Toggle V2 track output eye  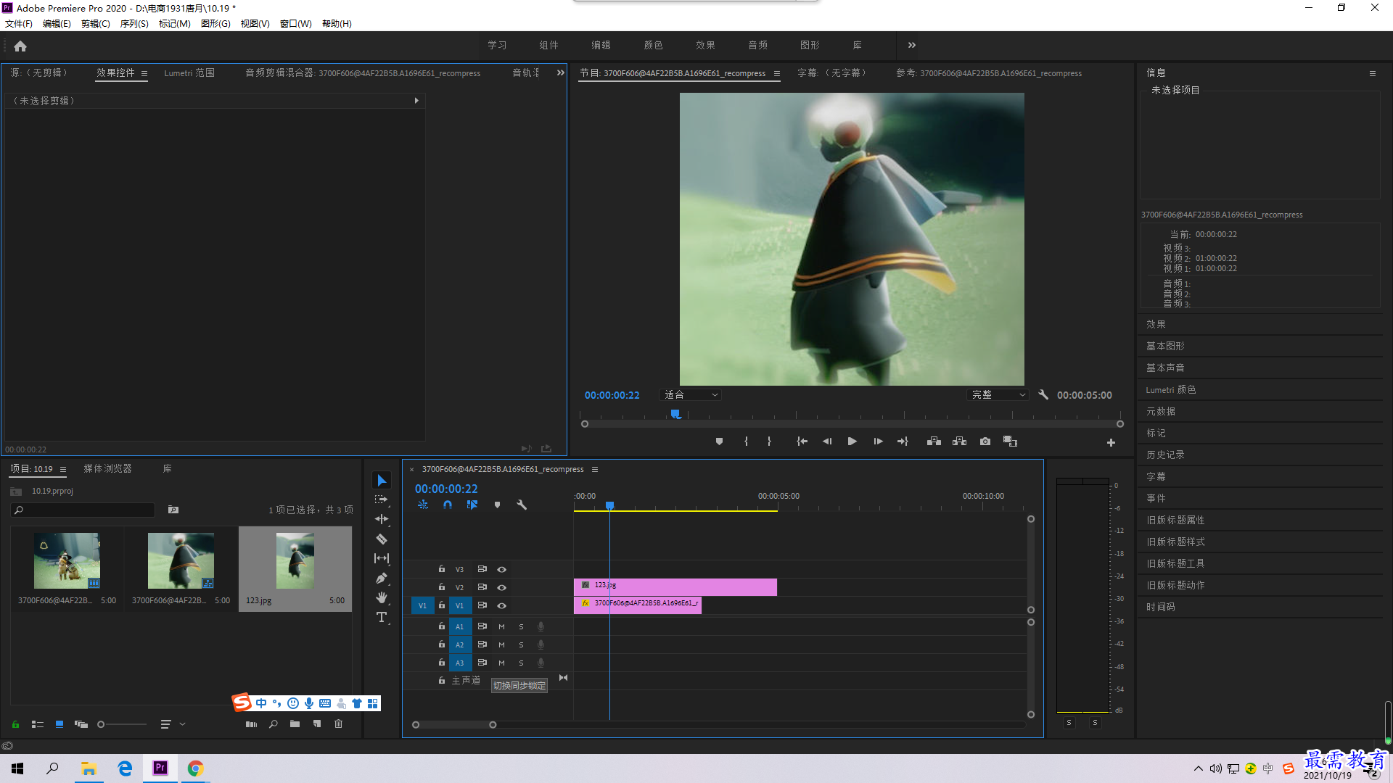point(501,588)
